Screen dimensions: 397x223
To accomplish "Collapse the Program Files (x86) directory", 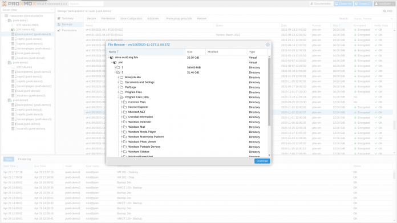I will 119,97.
